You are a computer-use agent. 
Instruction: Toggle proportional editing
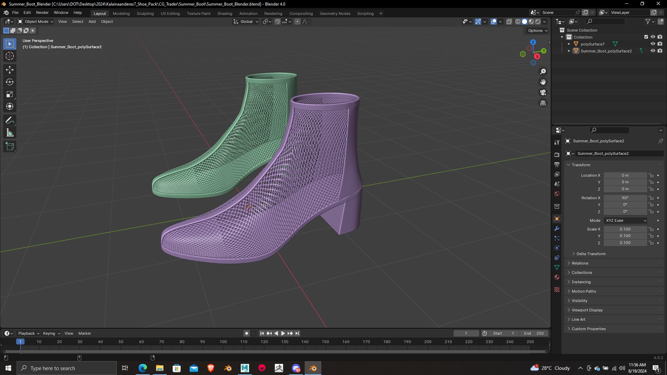297,22
